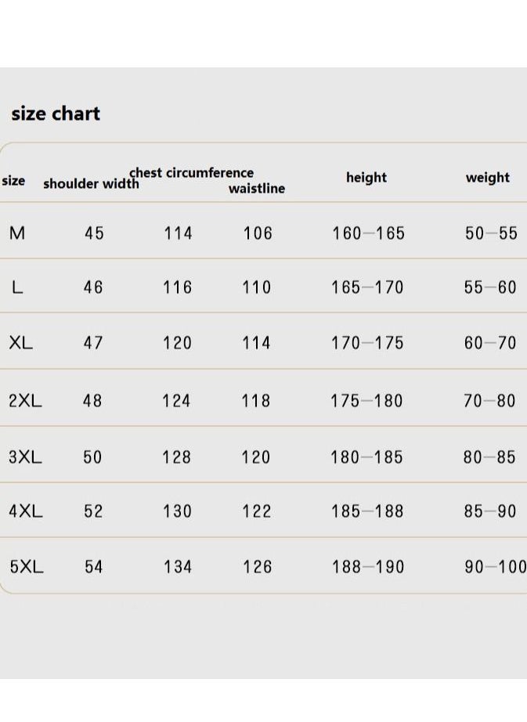This screenshot has width=527, height=722.
Task: Click the 3XL size row label
Action: point(25,457)
